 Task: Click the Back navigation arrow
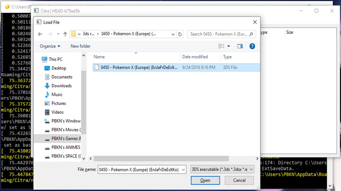click(40, 34)
